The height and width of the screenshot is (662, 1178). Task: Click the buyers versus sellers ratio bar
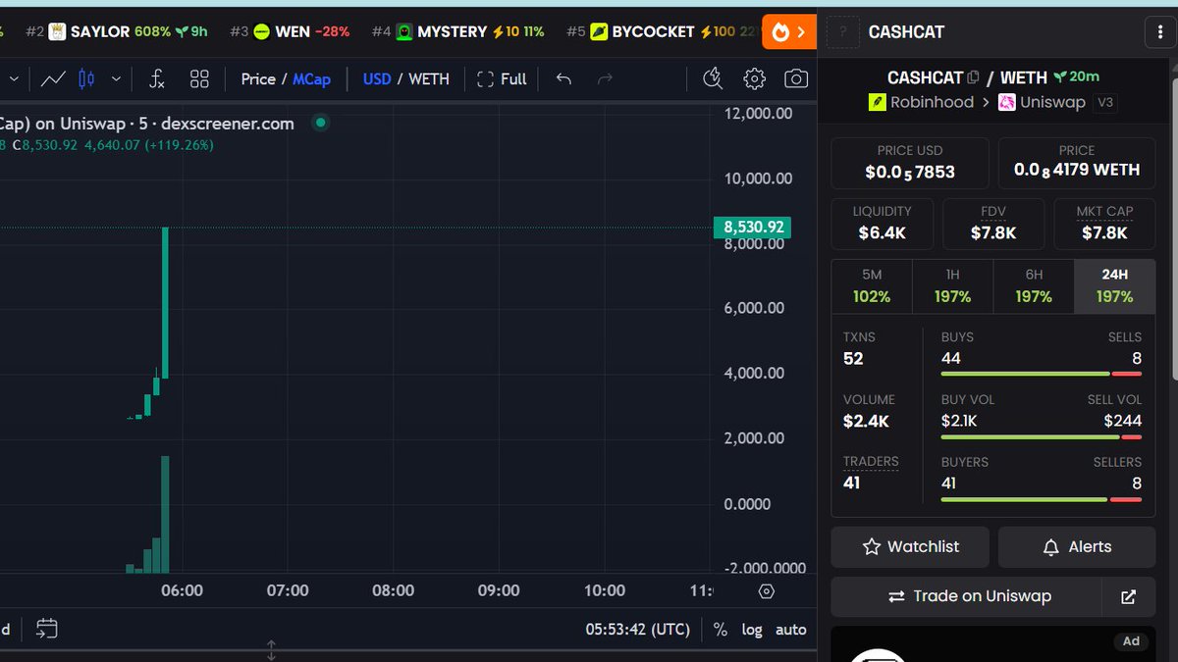[x=1042, y=499]
